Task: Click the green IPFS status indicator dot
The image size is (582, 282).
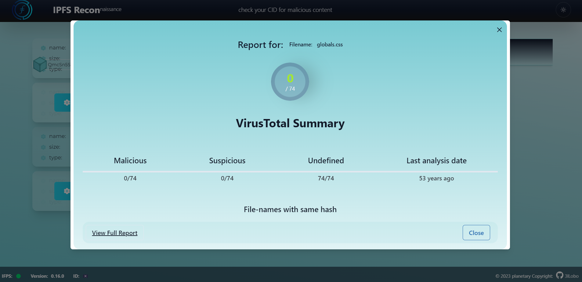Action: click(x=19, y=276)
